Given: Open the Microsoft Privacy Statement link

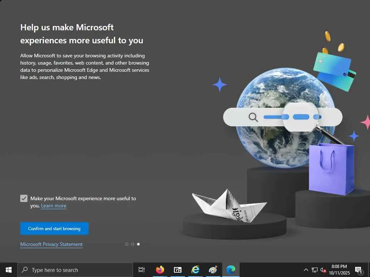Looking at the screenshot, I should coord(51,244).
